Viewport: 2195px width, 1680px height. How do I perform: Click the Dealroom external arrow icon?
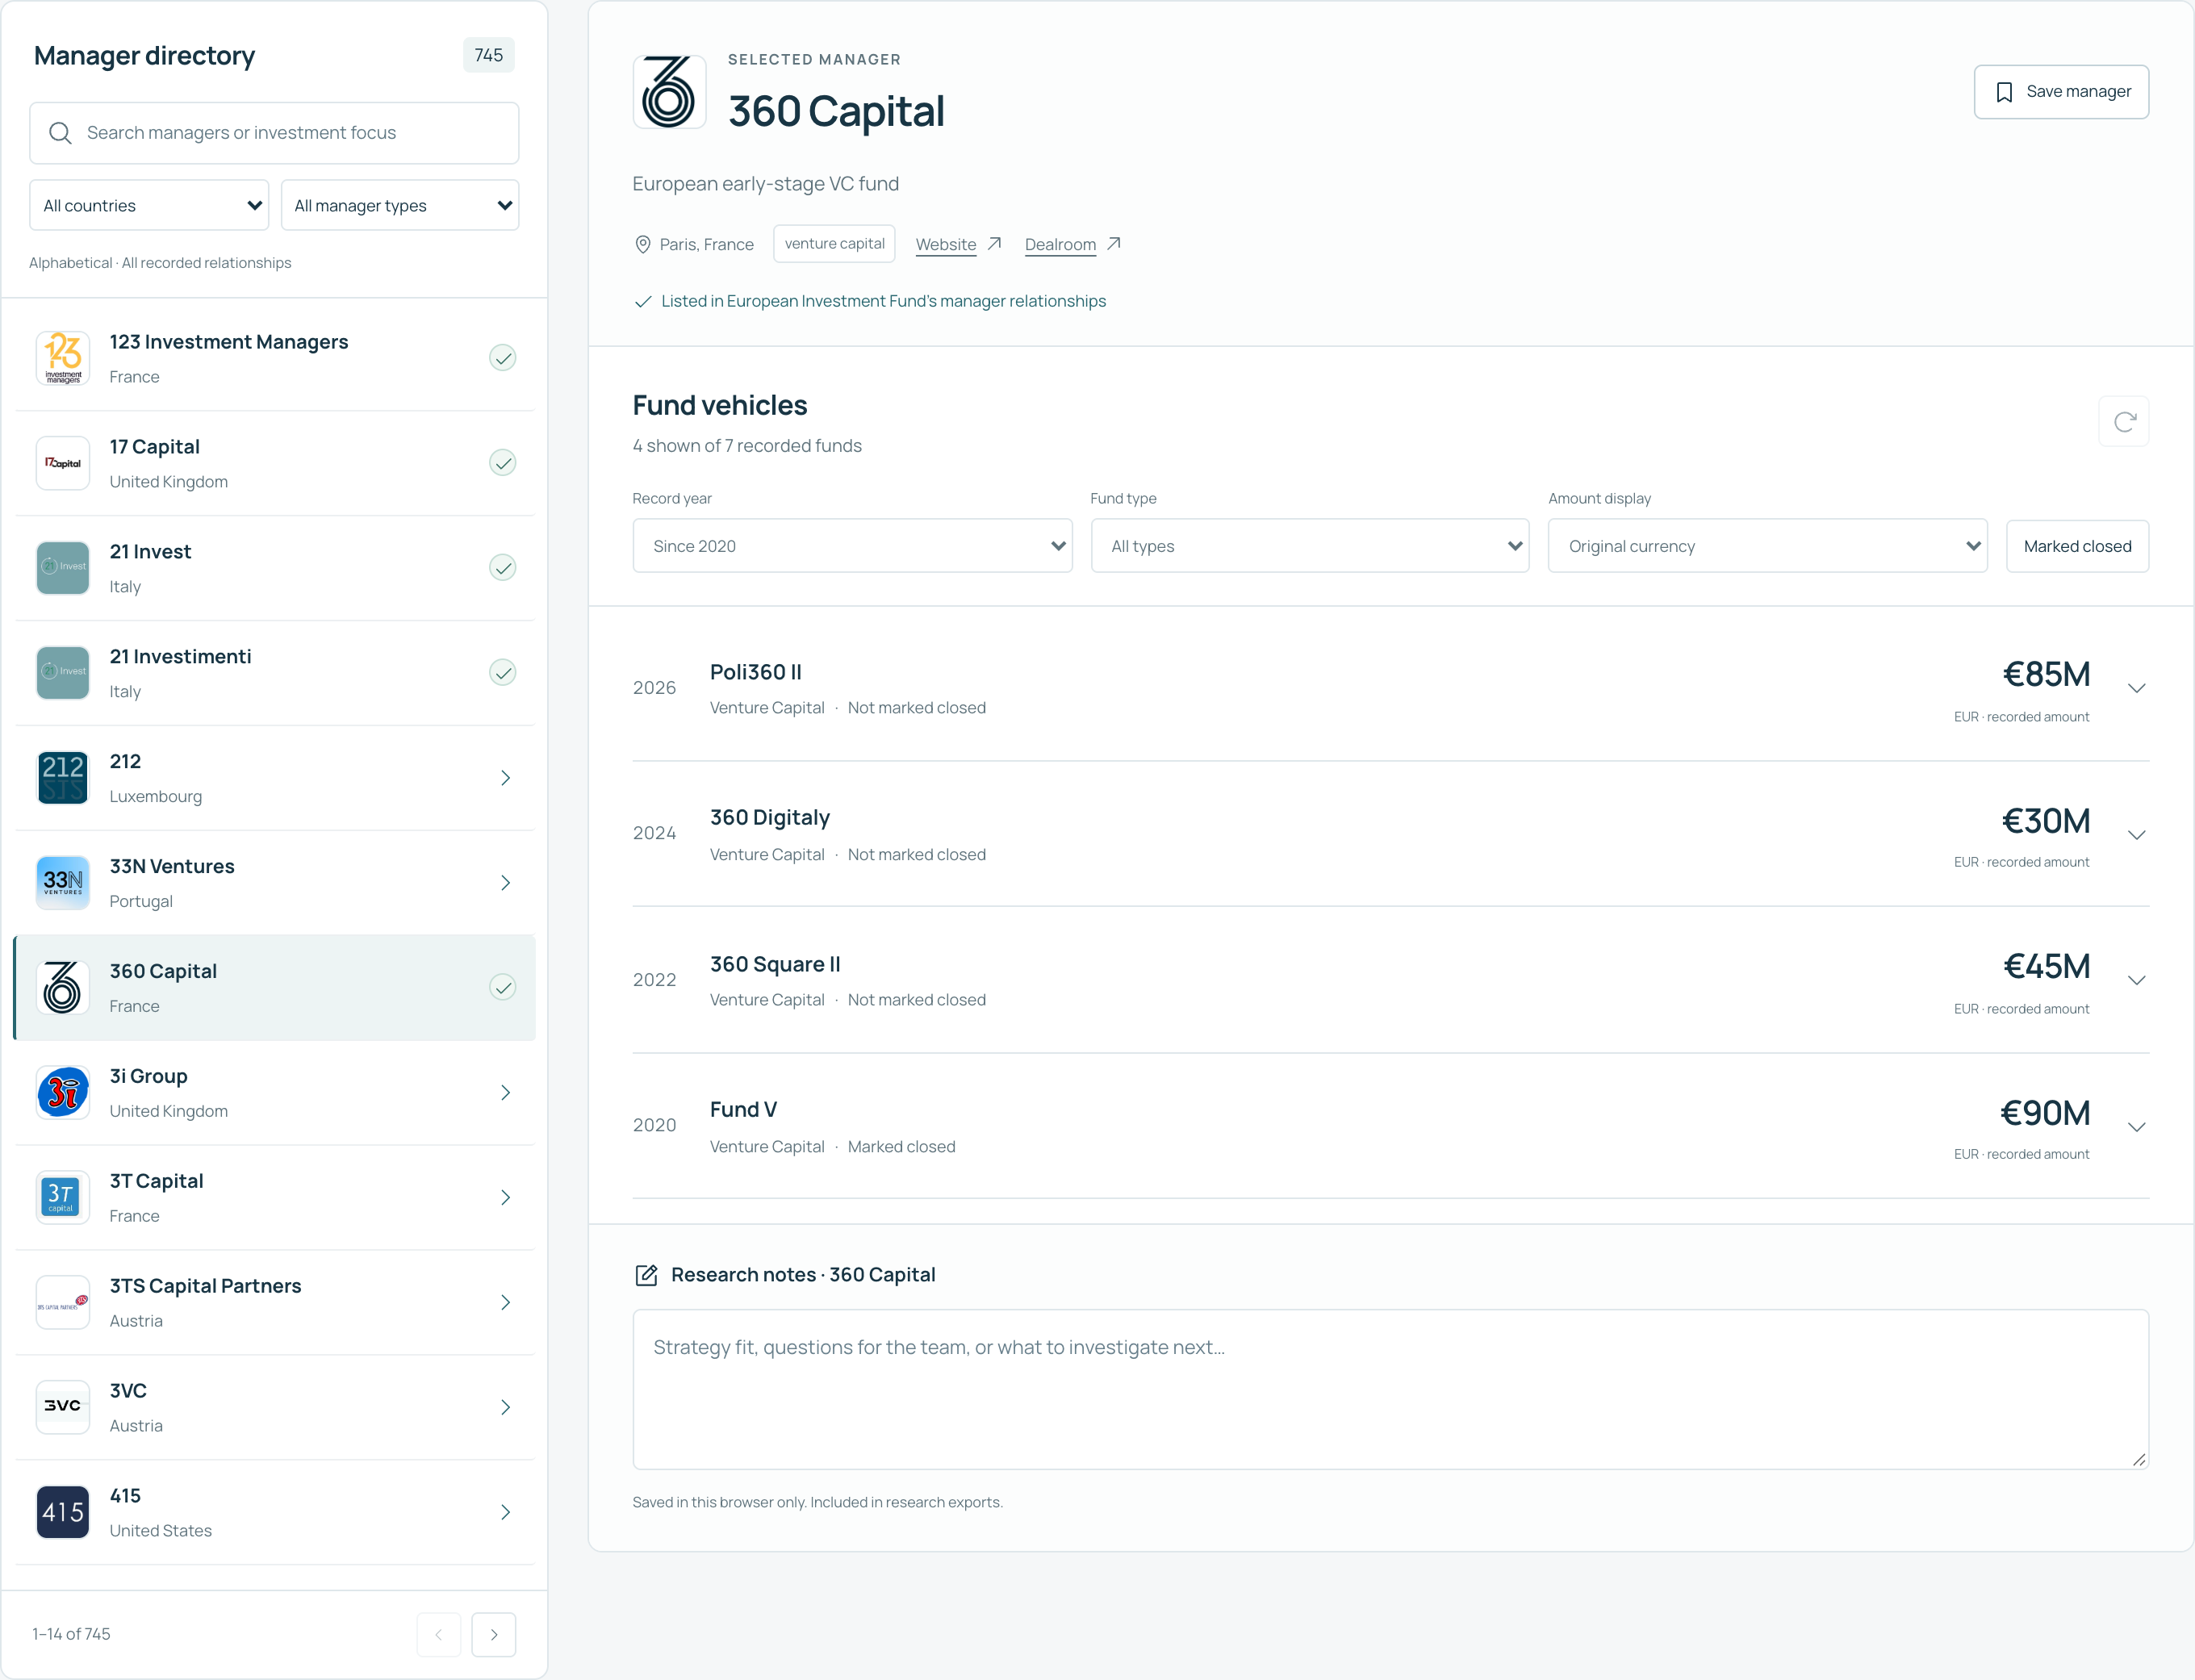pos(1113,243)
